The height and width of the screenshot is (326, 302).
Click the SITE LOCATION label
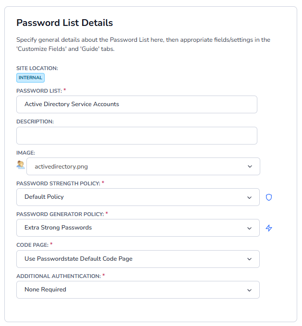point(37,68)
